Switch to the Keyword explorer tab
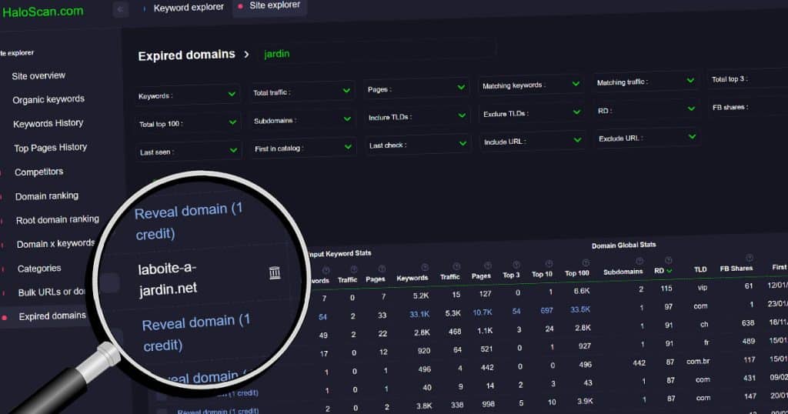The height and width of the screenshot is (414, 788). pos(189,8)
